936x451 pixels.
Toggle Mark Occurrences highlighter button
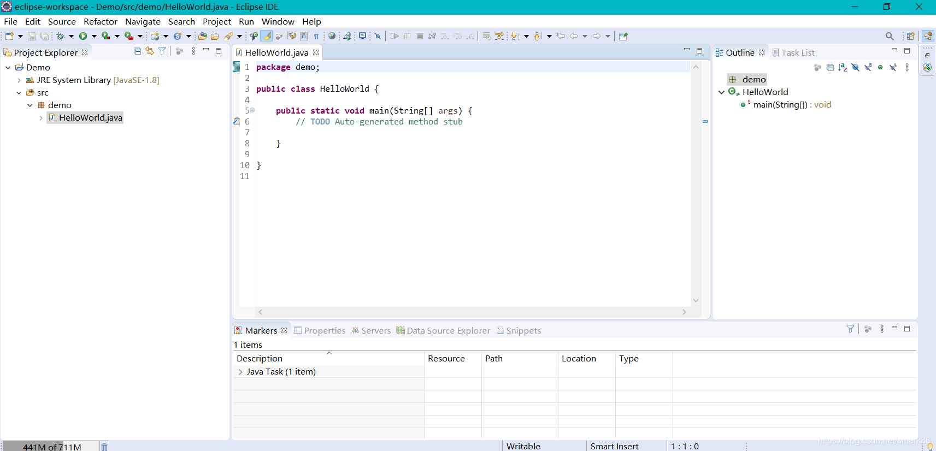point(266,36)
